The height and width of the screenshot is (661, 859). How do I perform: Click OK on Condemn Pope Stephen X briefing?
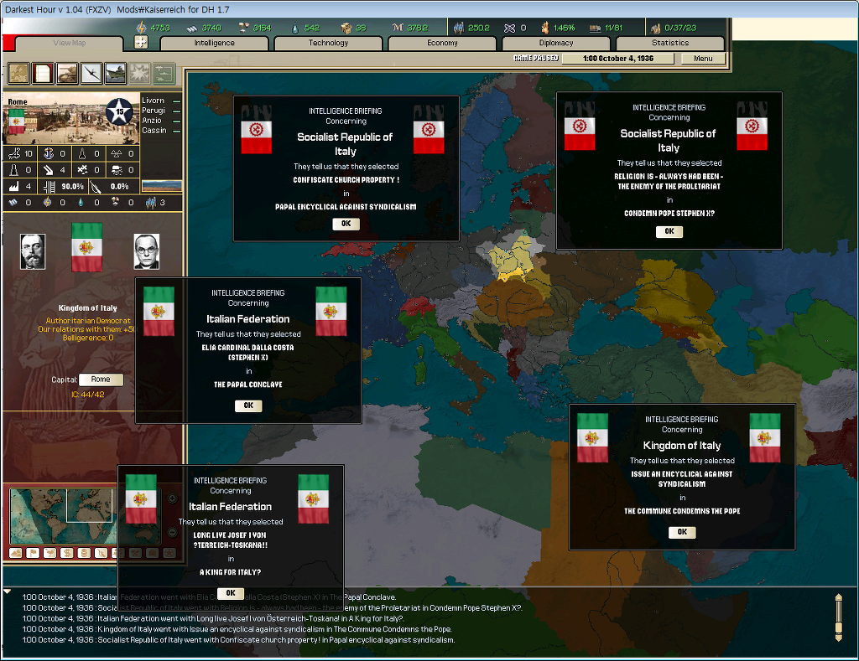(x=669, y=231)
